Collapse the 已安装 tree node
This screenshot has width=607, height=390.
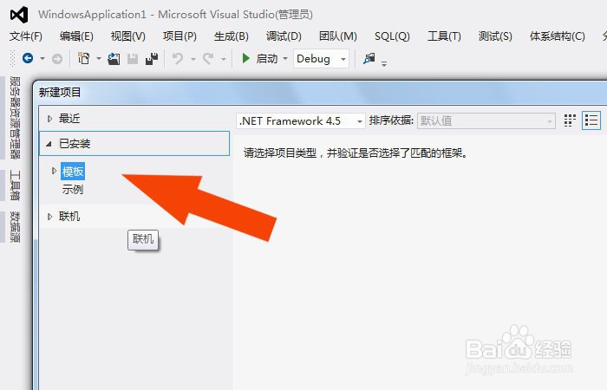point(49,144)
